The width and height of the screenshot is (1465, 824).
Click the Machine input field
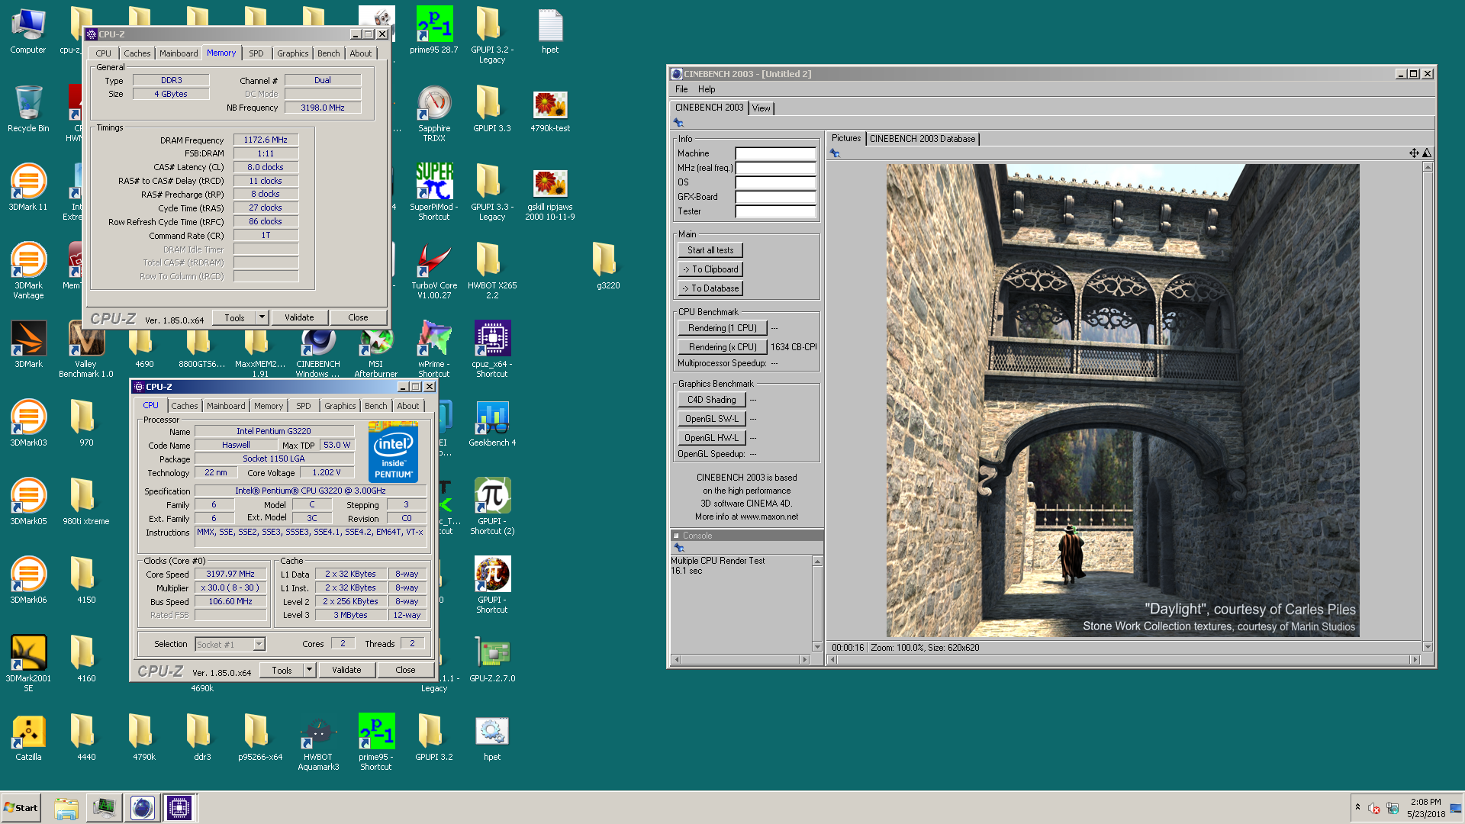[775, 153]
